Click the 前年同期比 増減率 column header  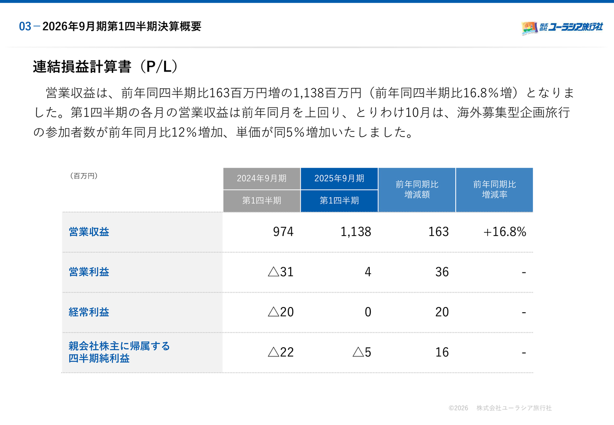[495, 189]
